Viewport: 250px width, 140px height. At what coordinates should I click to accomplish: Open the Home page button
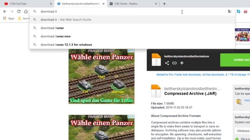pos(26,11)
